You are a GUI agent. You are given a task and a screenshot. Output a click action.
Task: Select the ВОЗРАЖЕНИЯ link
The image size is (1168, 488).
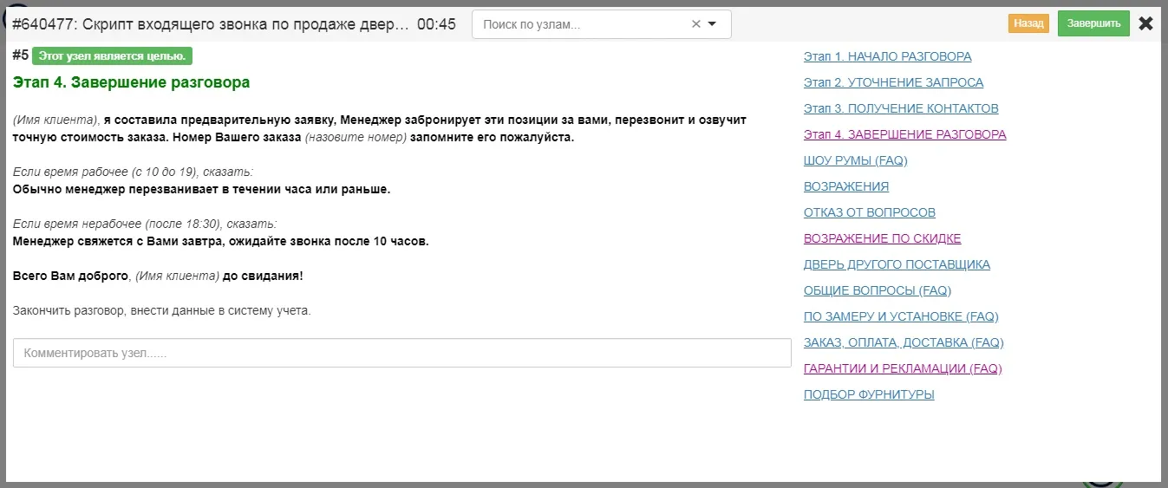(845, 186)
